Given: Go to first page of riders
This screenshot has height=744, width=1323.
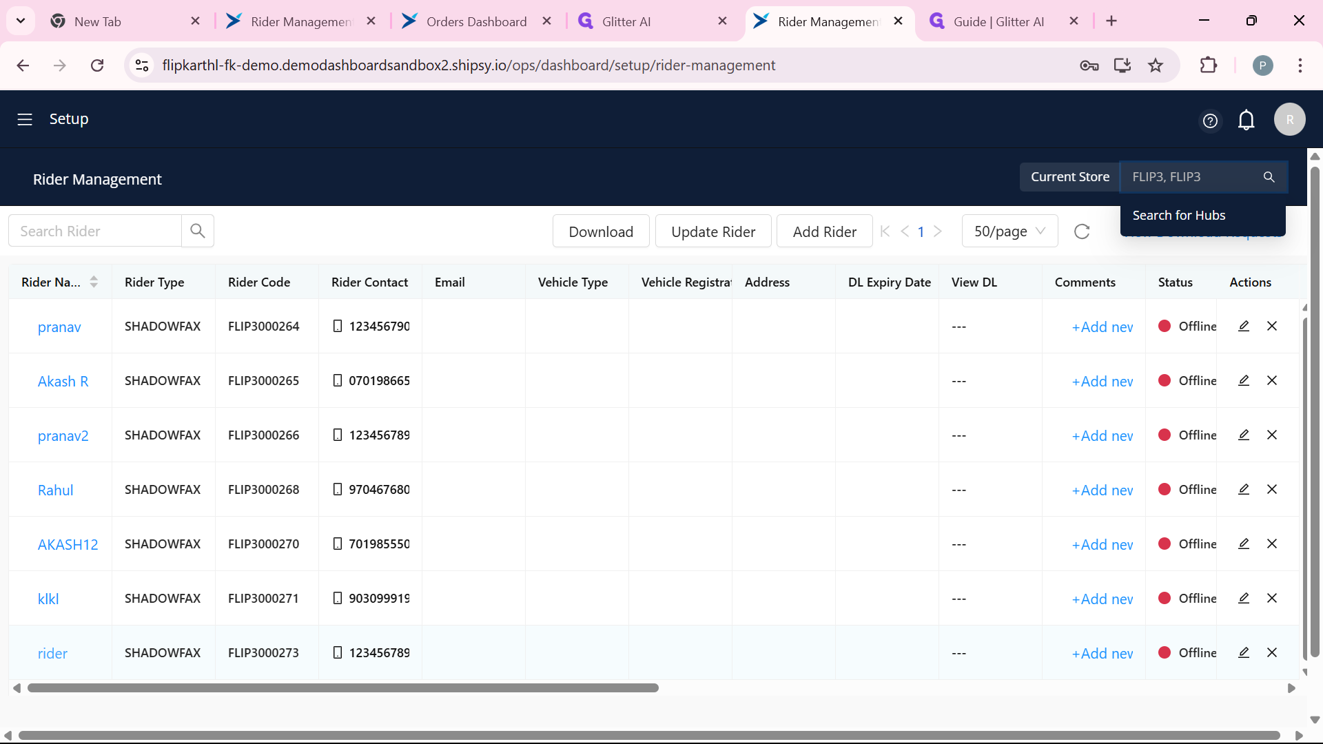Looking at the screenshot, I should click(x=885, y=231).
